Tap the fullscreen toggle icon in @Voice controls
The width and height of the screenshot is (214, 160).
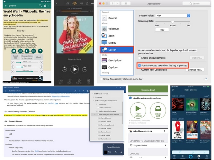tap(14, 51)
